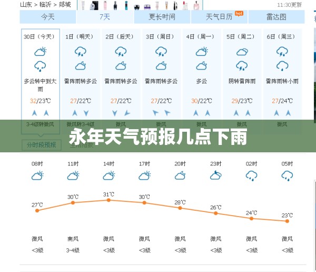Click the 11时 hourly weather icon
316x272 pixels.
click(x=73, y=176)
